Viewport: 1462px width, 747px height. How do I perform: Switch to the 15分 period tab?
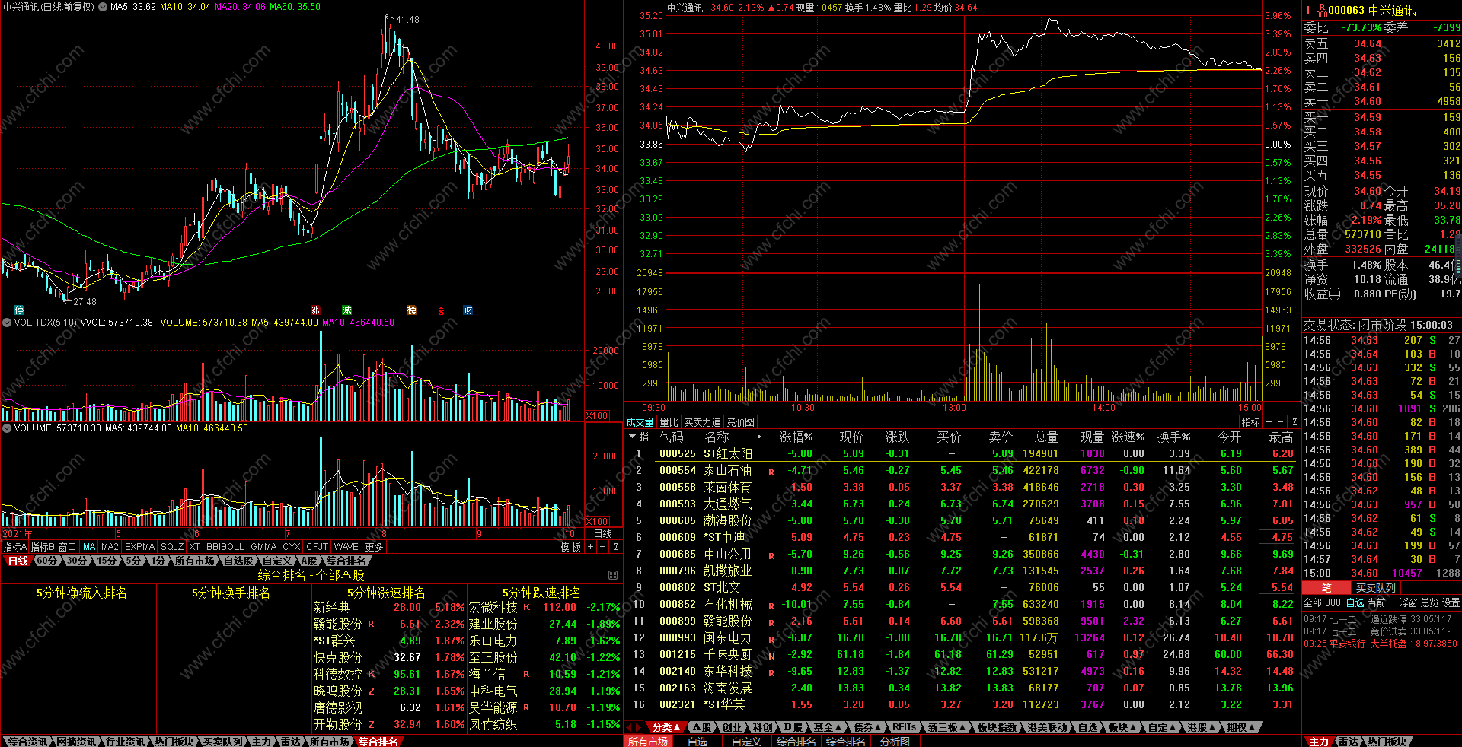(107, 561)
